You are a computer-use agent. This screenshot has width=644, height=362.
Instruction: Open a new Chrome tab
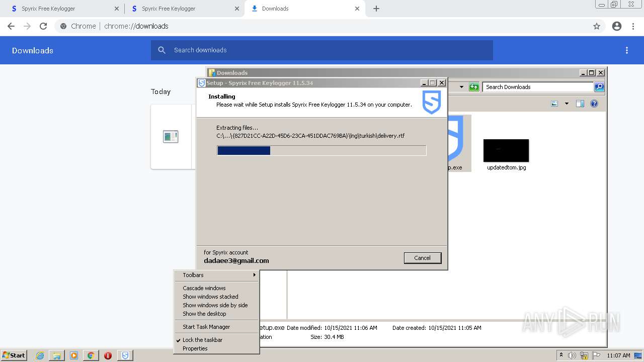376,9
